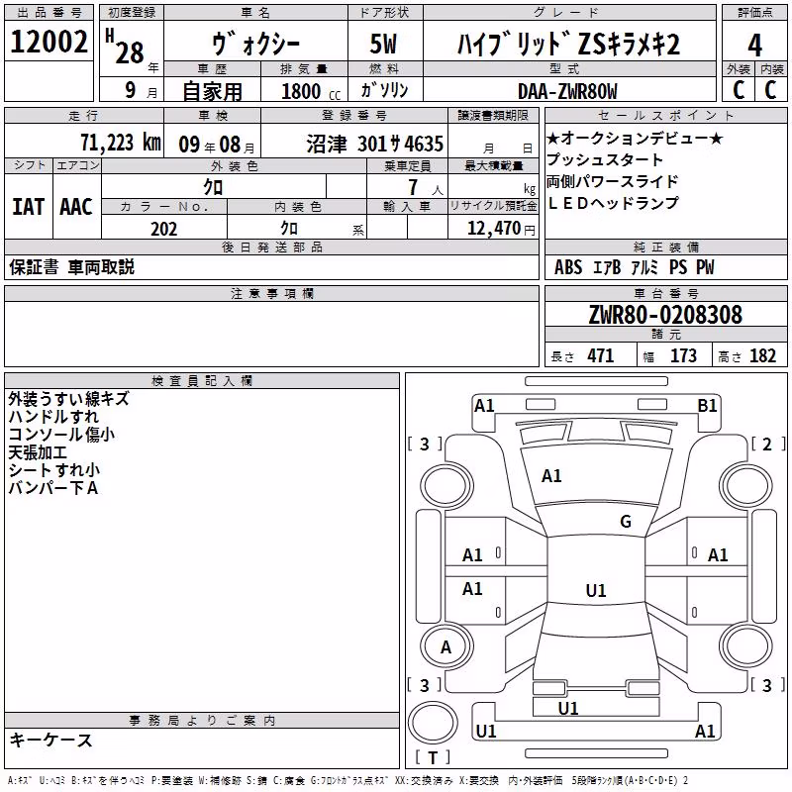Select door shape value 5W
Viewport: 792px width, 792px height.
click(x=383, y=44)
